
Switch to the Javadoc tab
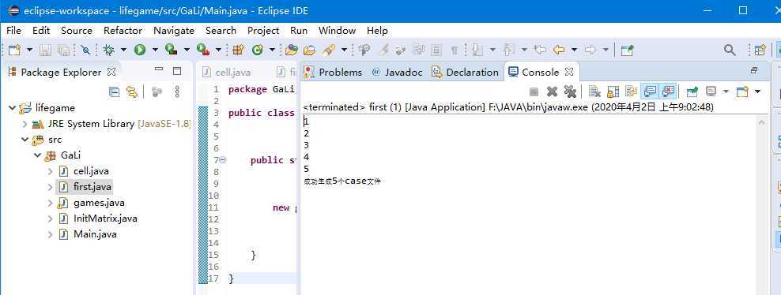pyautogui.click(x=397, y=72)
